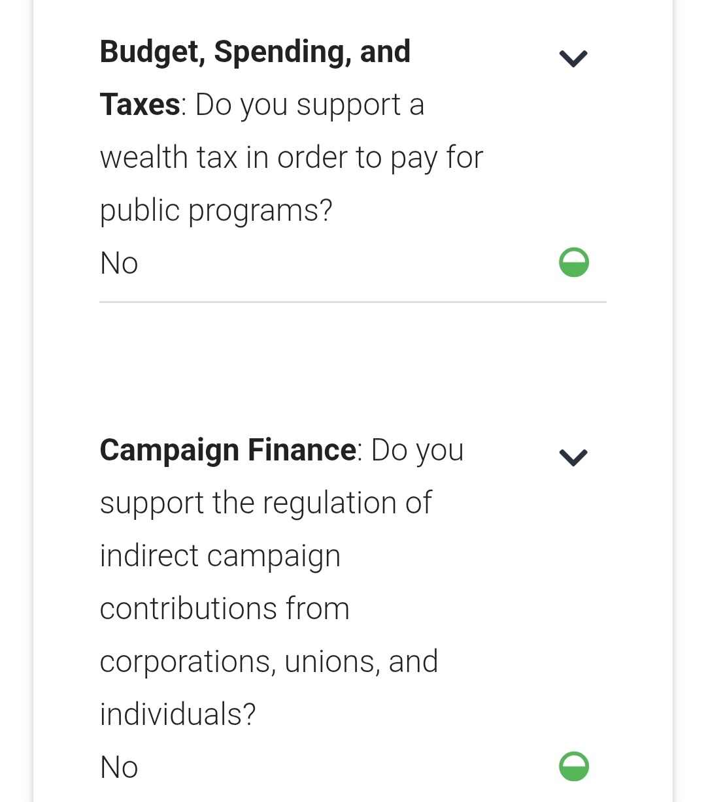Screen dimensions: 706x802
Task: Tap the "corporations, unions, and" line
Action: (x=269, y=662)
